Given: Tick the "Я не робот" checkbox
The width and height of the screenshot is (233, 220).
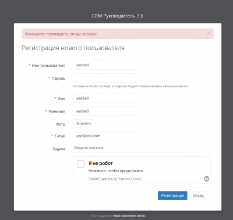Looking at the screenshot, I should [80, 164].
